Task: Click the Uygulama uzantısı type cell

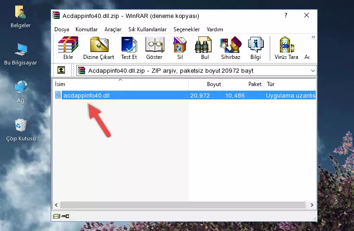Action: point(290,95)
